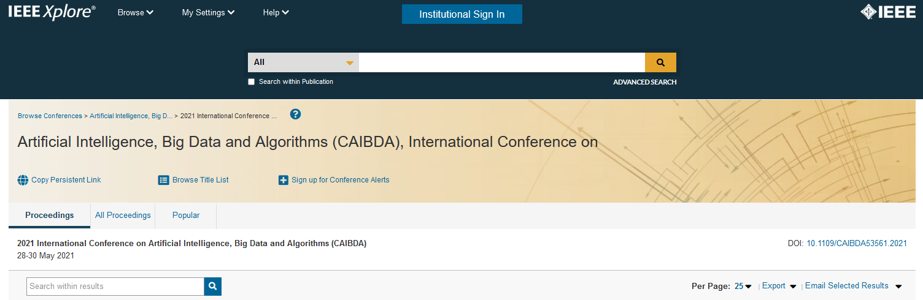
Task: Change the Per Page 25 dropdown
Action: point(743,286)
